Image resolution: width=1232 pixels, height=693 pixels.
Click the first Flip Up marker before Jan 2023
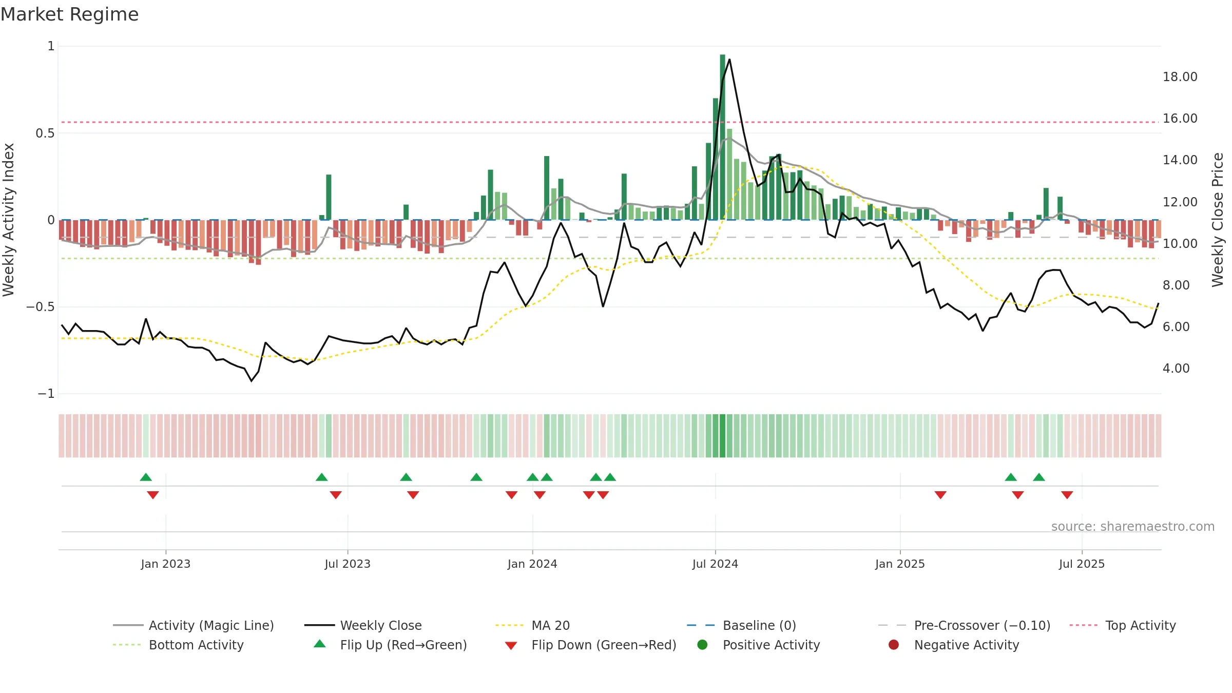coord(146,477)
